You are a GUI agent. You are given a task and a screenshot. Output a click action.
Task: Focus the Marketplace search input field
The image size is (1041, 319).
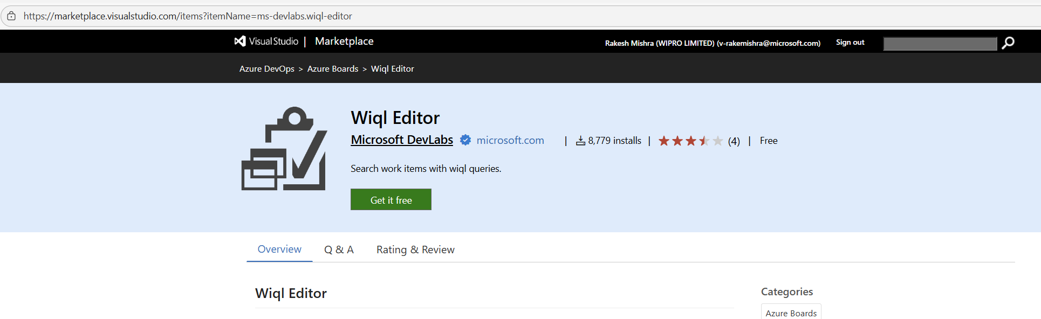pos(940,43)
